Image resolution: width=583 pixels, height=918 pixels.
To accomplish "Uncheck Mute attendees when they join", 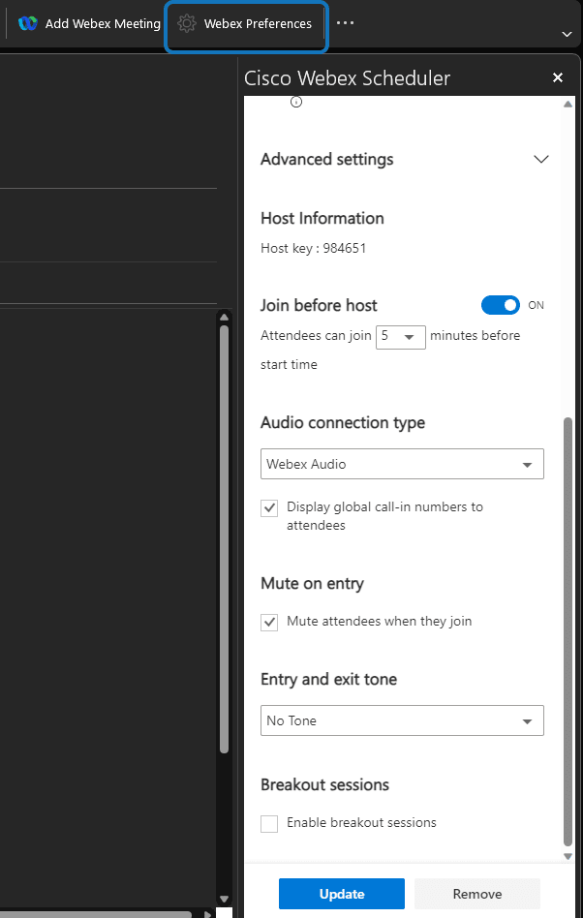I will (x=270, y=622).
